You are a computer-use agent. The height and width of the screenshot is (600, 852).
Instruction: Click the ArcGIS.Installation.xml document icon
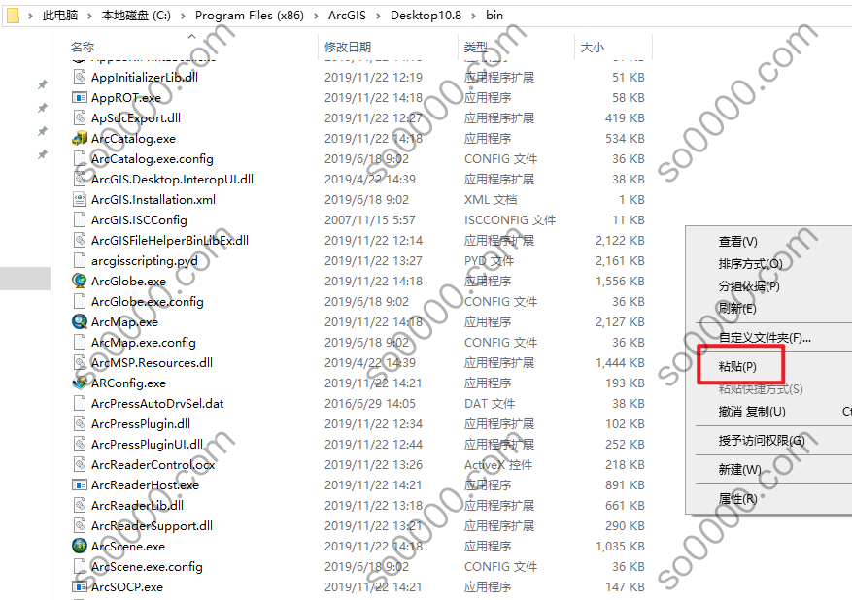coord(80,199)
